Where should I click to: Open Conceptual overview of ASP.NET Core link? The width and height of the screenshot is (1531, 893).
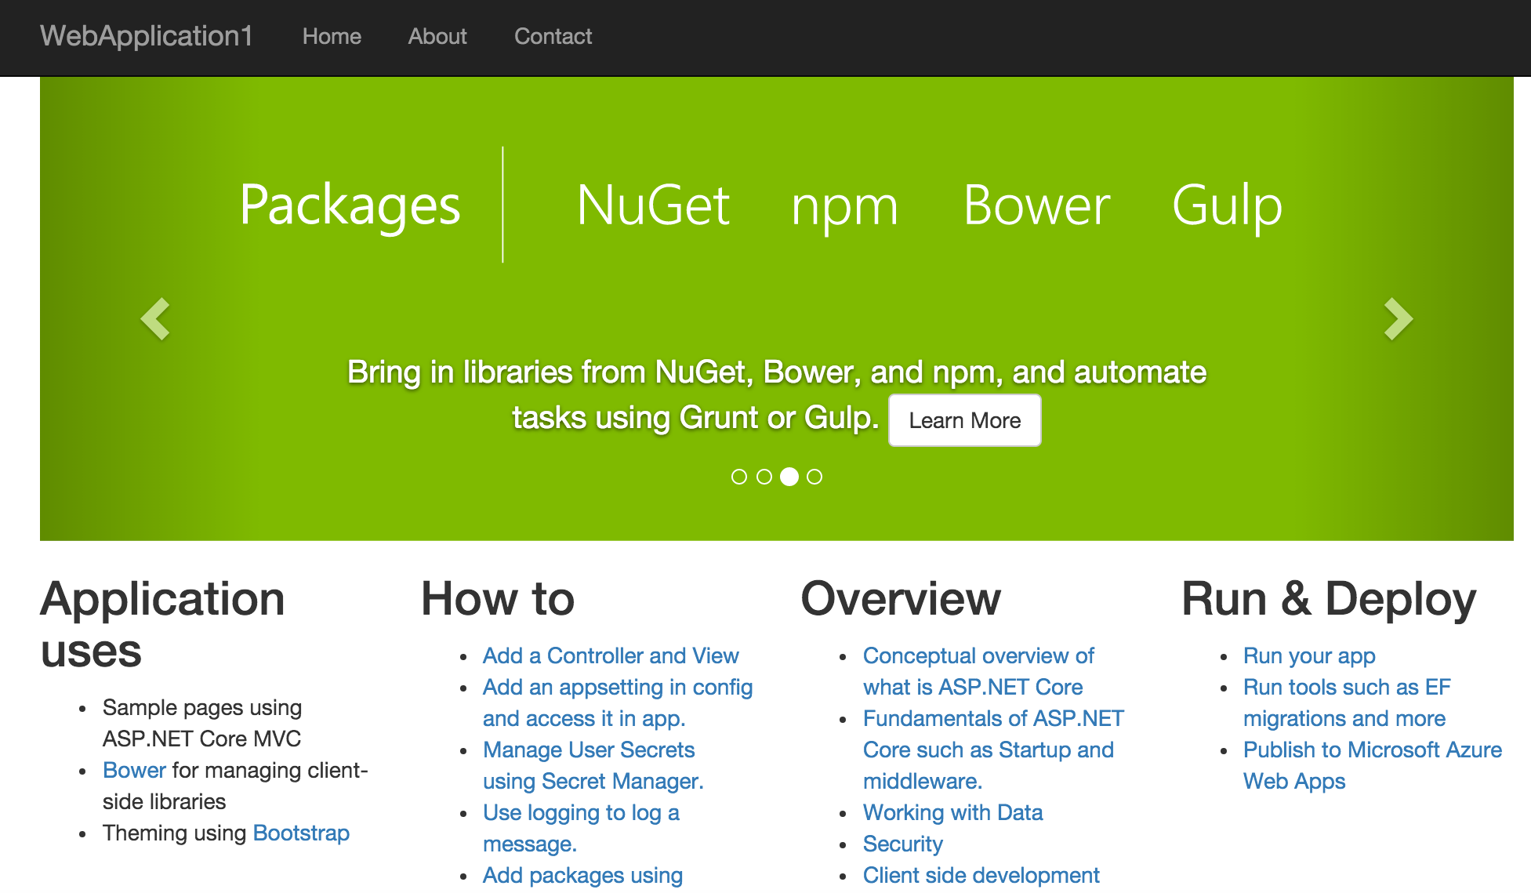978,671
